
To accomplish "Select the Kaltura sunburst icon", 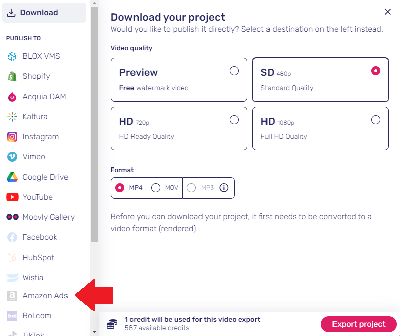I will pos(12,117).
